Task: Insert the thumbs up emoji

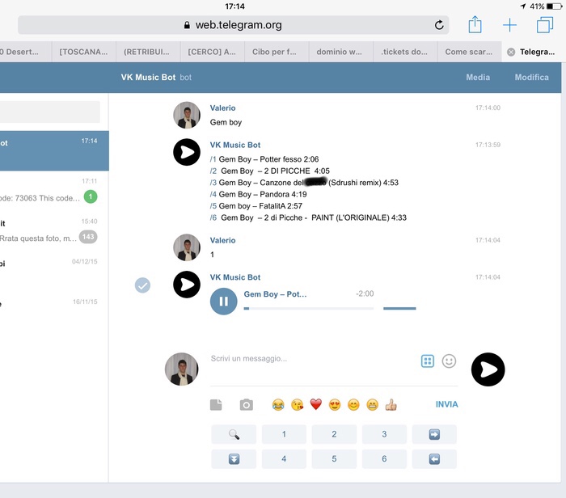Action: tap(391, 405)
